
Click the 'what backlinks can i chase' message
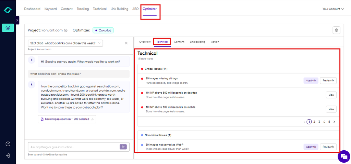(x=78, y=74)
